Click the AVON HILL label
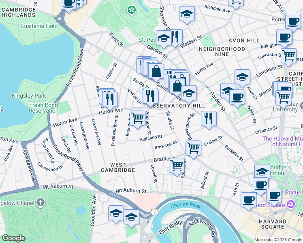303x243 pixels. (244, 40)
